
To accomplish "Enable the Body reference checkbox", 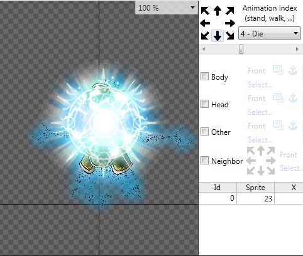I will [x=204, y=77].
